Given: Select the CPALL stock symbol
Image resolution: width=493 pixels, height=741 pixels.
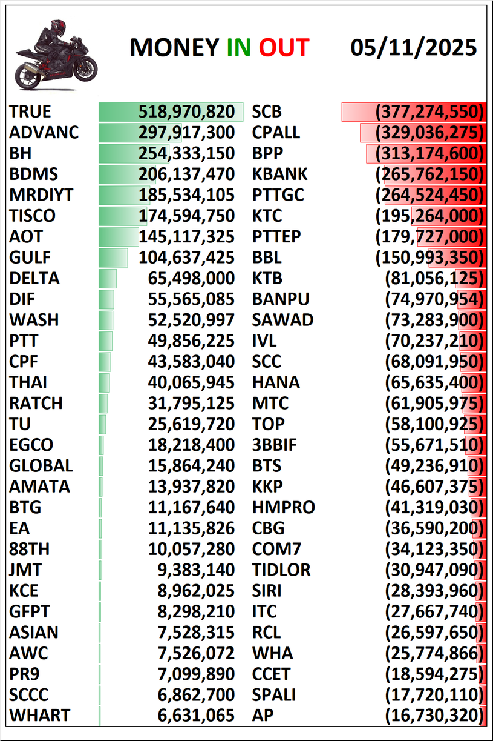Looking at the screenshot, I should [x=276, y=132].
